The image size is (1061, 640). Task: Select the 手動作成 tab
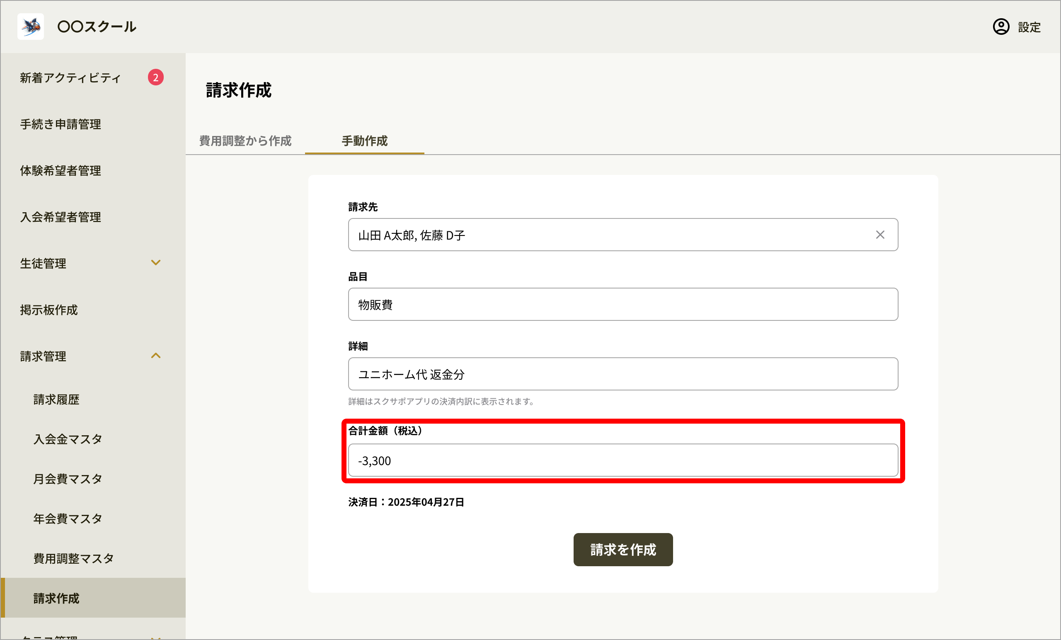coord(364,141)
